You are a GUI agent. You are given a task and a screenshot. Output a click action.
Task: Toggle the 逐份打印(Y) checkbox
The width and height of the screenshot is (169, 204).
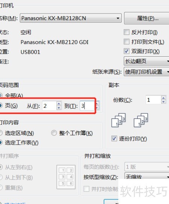click(x=114, y=138)
